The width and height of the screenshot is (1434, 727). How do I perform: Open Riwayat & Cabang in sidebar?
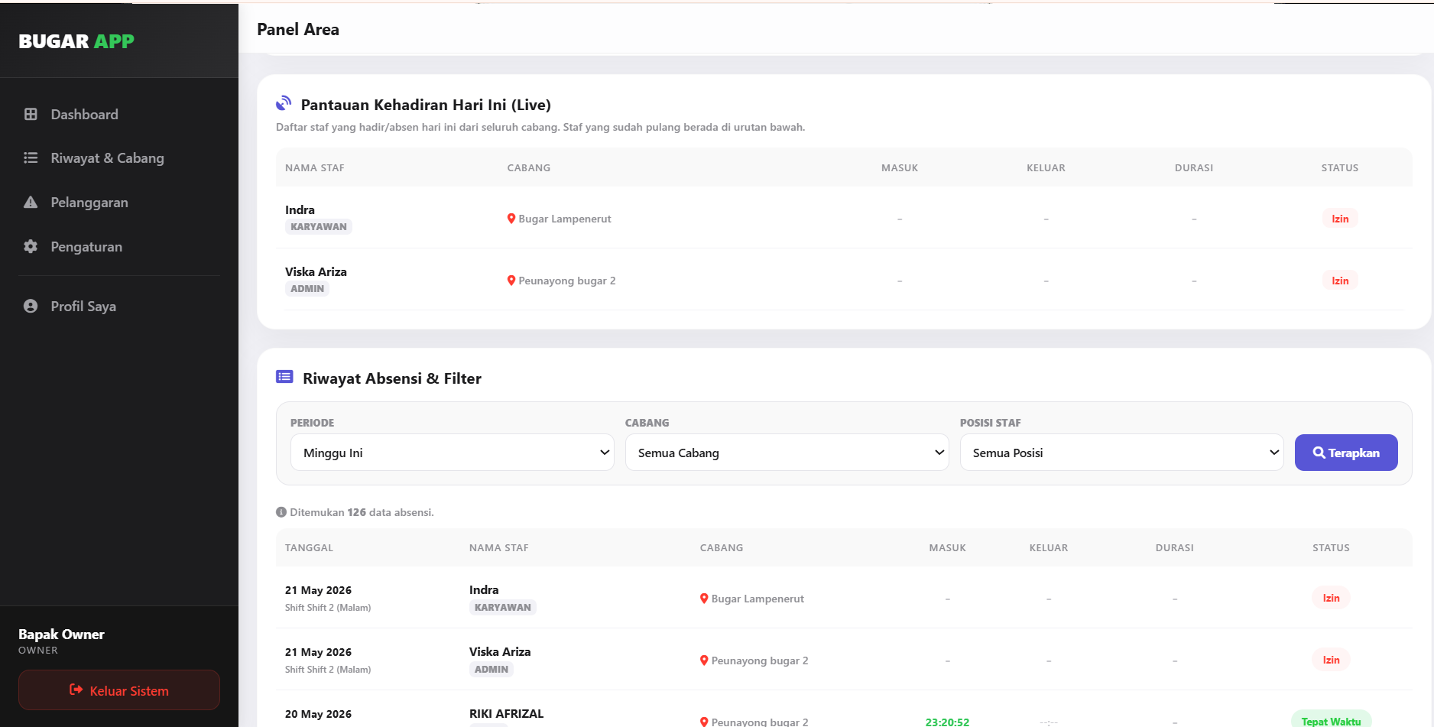(x=119, y=158)
